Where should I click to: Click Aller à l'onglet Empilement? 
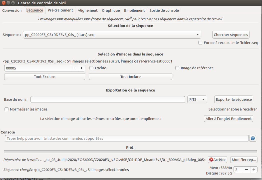[x=229, y=118]
